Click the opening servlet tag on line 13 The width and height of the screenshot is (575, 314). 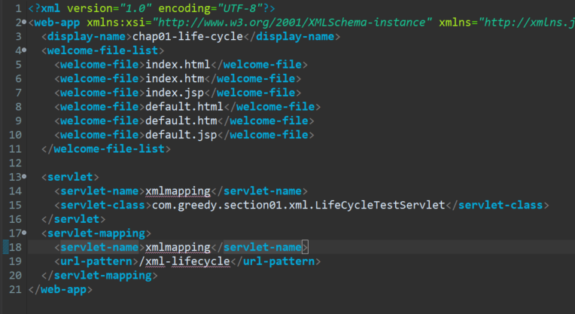(x=70, y=177)
